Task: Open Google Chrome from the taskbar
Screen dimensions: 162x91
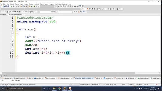Action: point(59,89)
